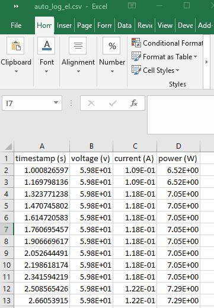The image size is (214, 308).
Task: Click the Ribbon Display Options icon
Action: pos(132,5)
